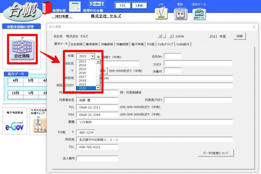Click the TEL field 098-765-4321

(x=97, y=147)
